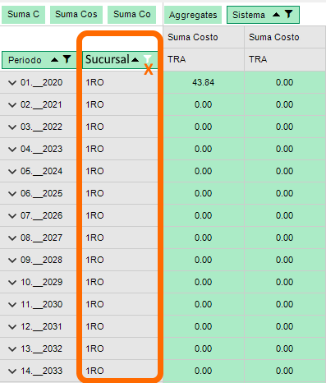Click the Sistema column field header
326x383 pixels.
[x=263, y=15]
